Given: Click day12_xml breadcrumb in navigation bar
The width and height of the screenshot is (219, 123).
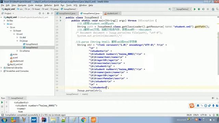Looking at the screenshot, I should pyautogui.click(x=8, y=9).
